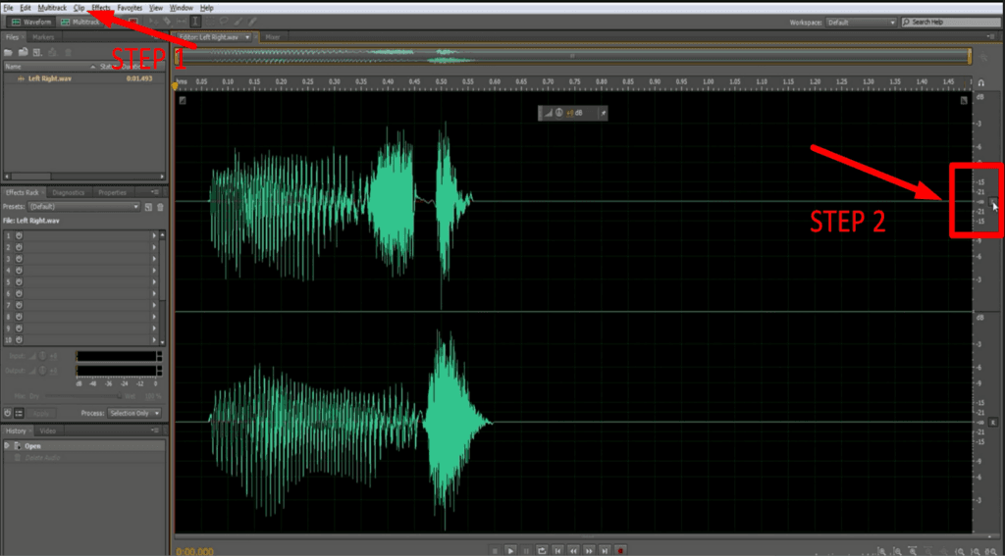Click the Record button
This screenshot has width=1005, height=556.
(620, 550)
